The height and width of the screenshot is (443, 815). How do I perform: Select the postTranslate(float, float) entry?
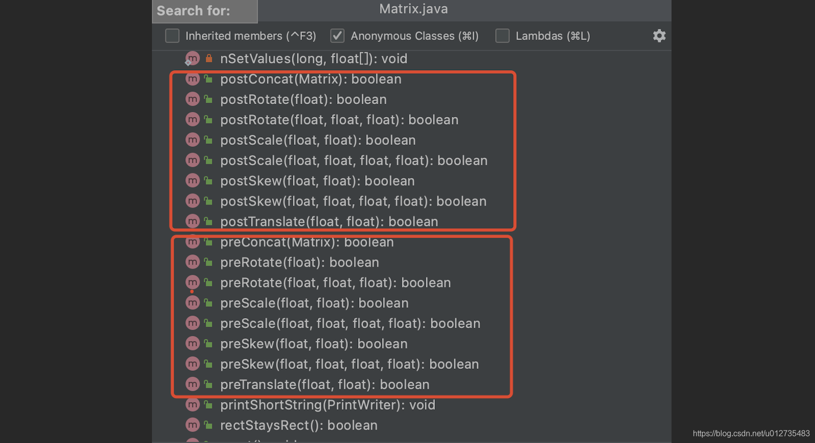329,221
